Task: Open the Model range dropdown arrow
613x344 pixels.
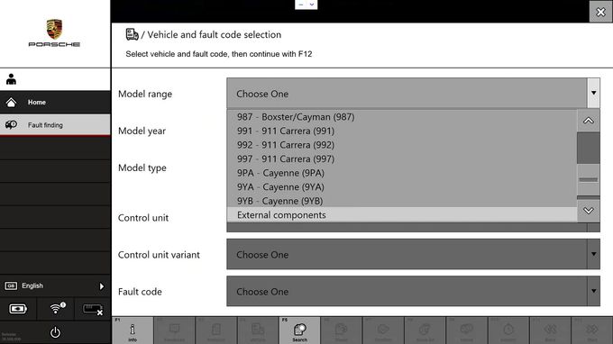Action: point(593,93)
